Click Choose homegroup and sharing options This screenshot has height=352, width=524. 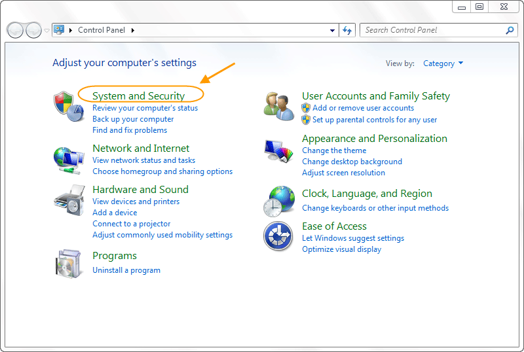[162, 171]
